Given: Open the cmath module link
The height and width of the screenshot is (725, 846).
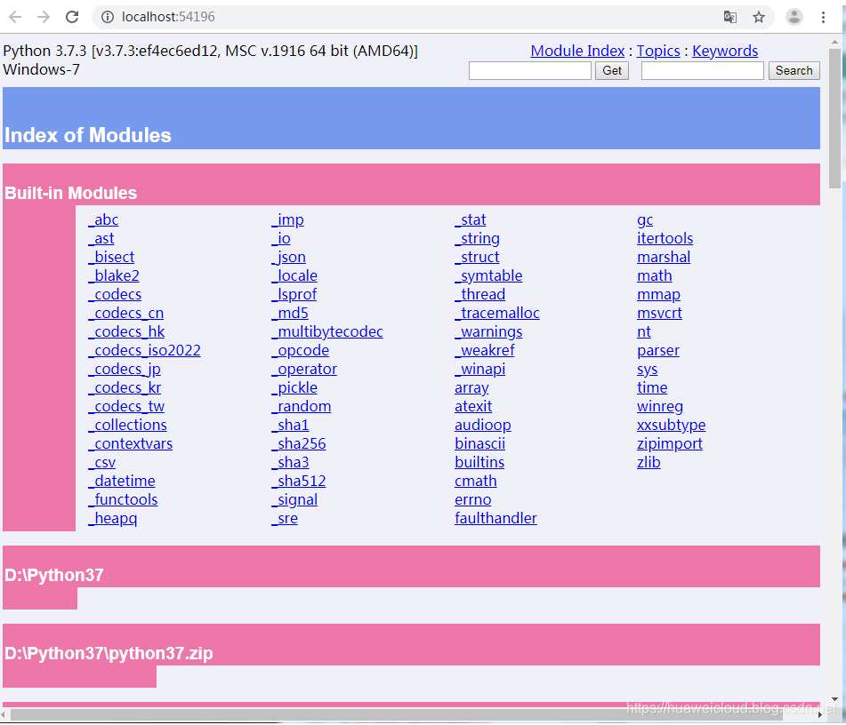Looking at the screenshot, I should tap(476, 481).
